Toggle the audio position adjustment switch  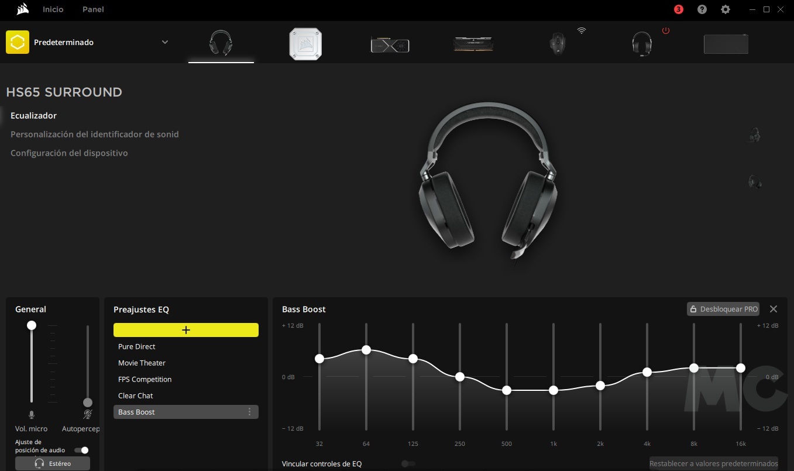tap(81, 450)
